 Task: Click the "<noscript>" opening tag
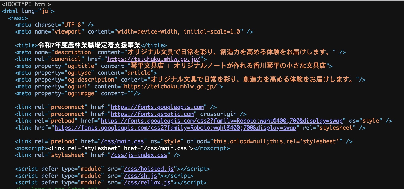(31, 148)
